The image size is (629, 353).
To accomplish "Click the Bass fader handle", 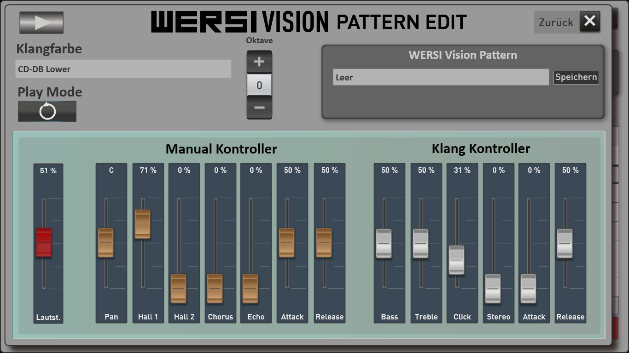I will (x=384, y=243).
